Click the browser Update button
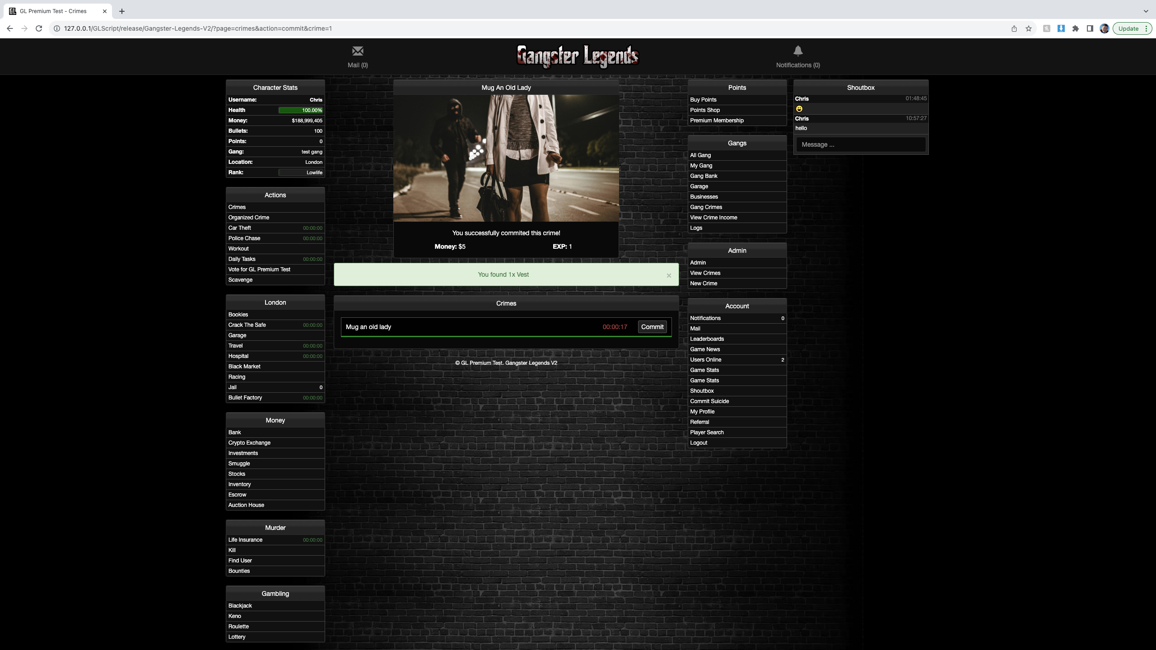The width and height of the screenshot is (1156, 650). pos(1128,28)
